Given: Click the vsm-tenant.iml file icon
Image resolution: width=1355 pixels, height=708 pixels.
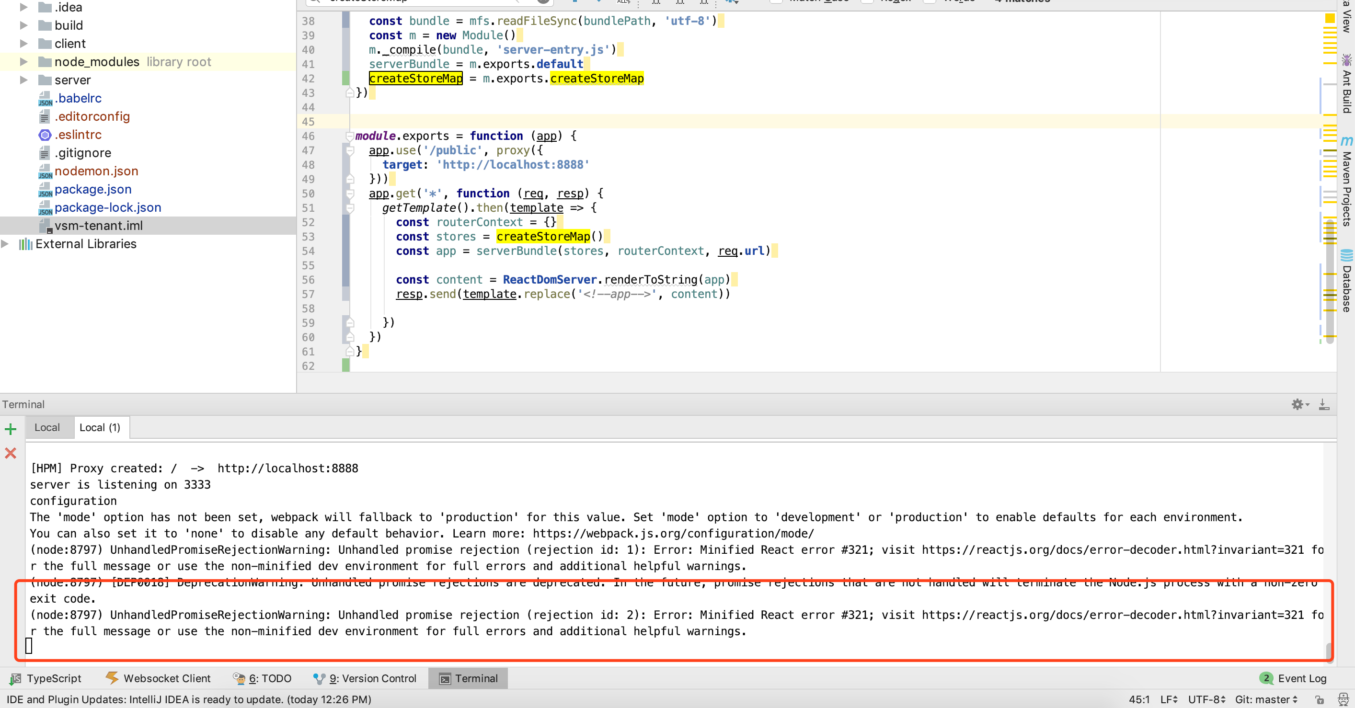Looking at the screenshot, I should 46,226.
